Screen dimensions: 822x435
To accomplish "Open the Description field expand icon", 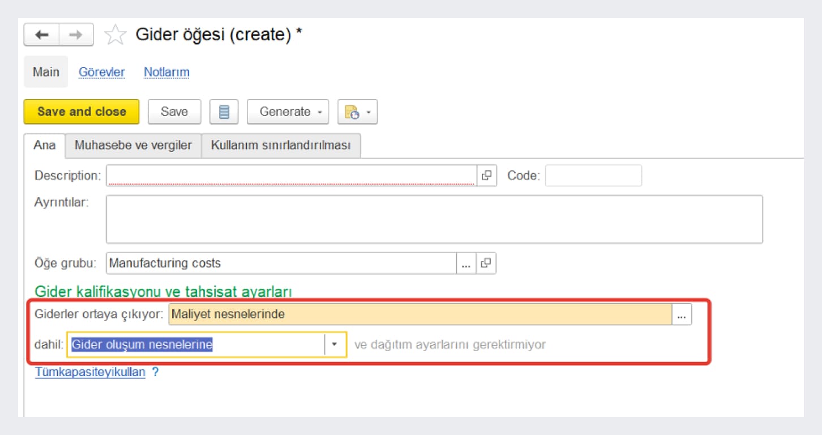I will click(486, 176).
